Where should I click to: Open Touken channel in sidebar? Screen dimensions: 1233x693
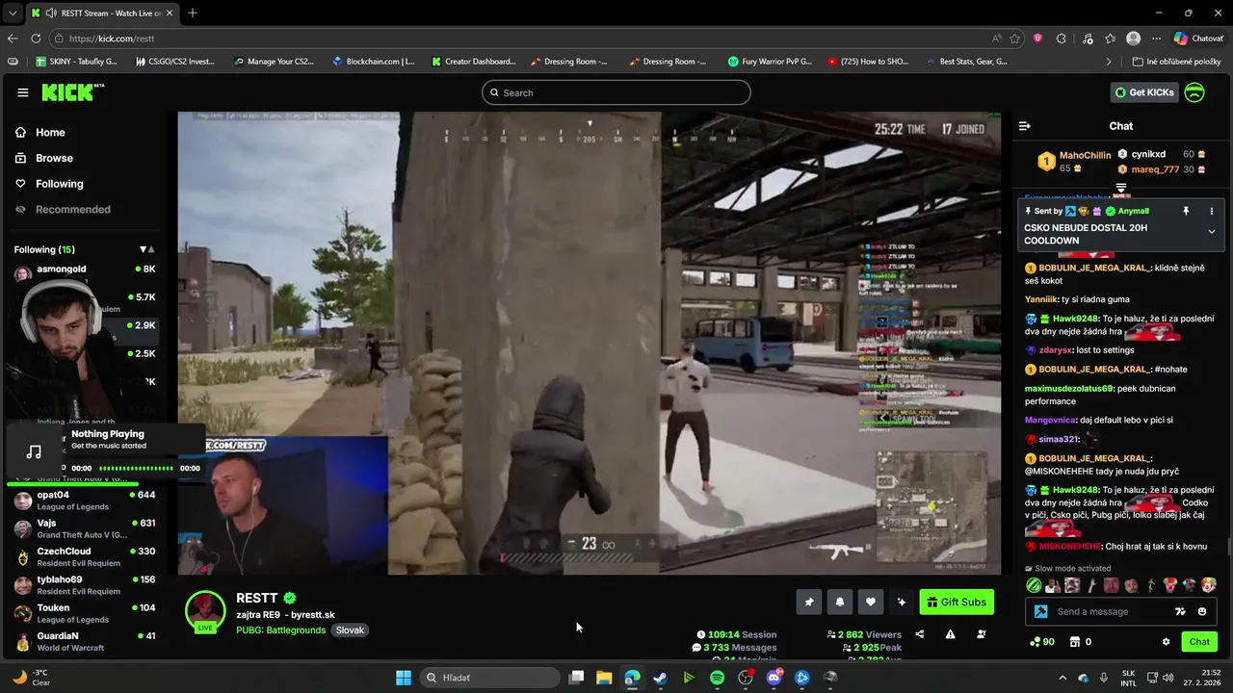pyautogui.click(x=85, y=613)
